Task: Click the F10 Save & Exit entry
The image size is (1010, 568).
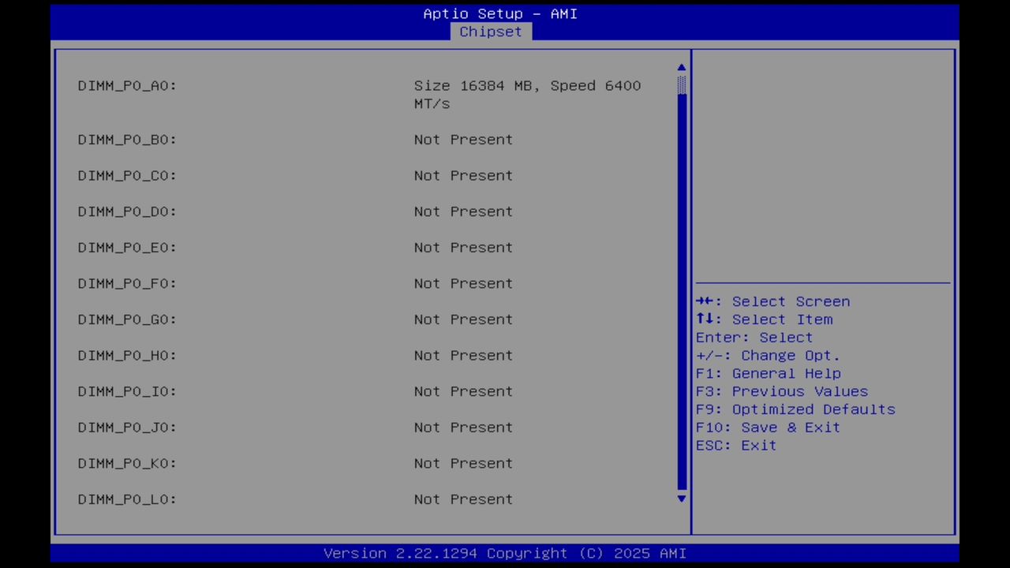Action: pos(768,427)
